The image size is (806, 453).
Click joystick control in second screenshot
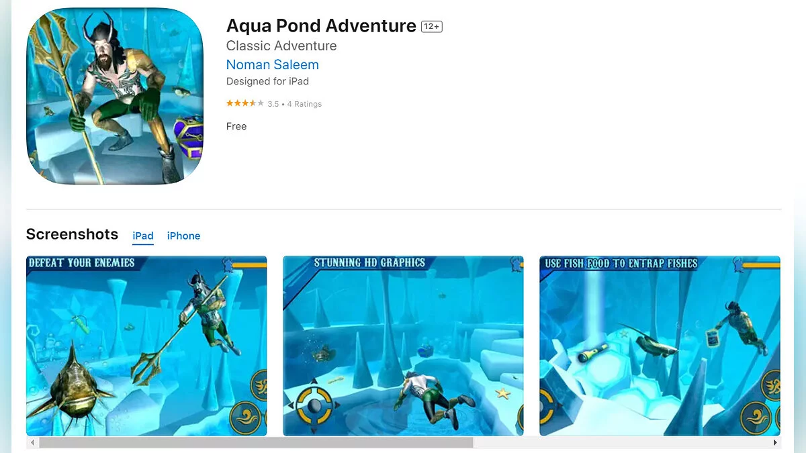pos(313,405)
